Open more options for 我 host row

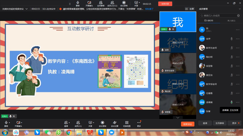(x=238, y=30)
